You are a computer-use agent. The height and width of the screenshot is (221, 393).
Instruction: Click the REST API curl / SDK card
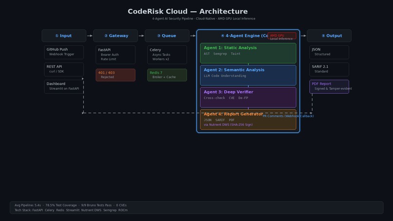64,69
